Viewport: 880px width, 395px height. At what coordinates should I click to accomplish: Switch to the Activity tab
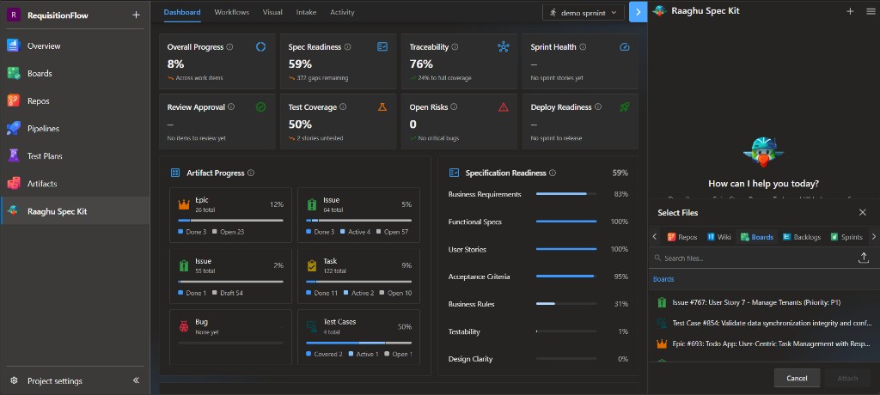[x=342, y=12]
